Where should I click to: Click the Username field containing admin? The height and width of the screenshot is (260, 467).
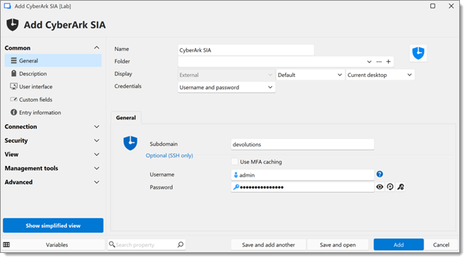tap(303, 175)
